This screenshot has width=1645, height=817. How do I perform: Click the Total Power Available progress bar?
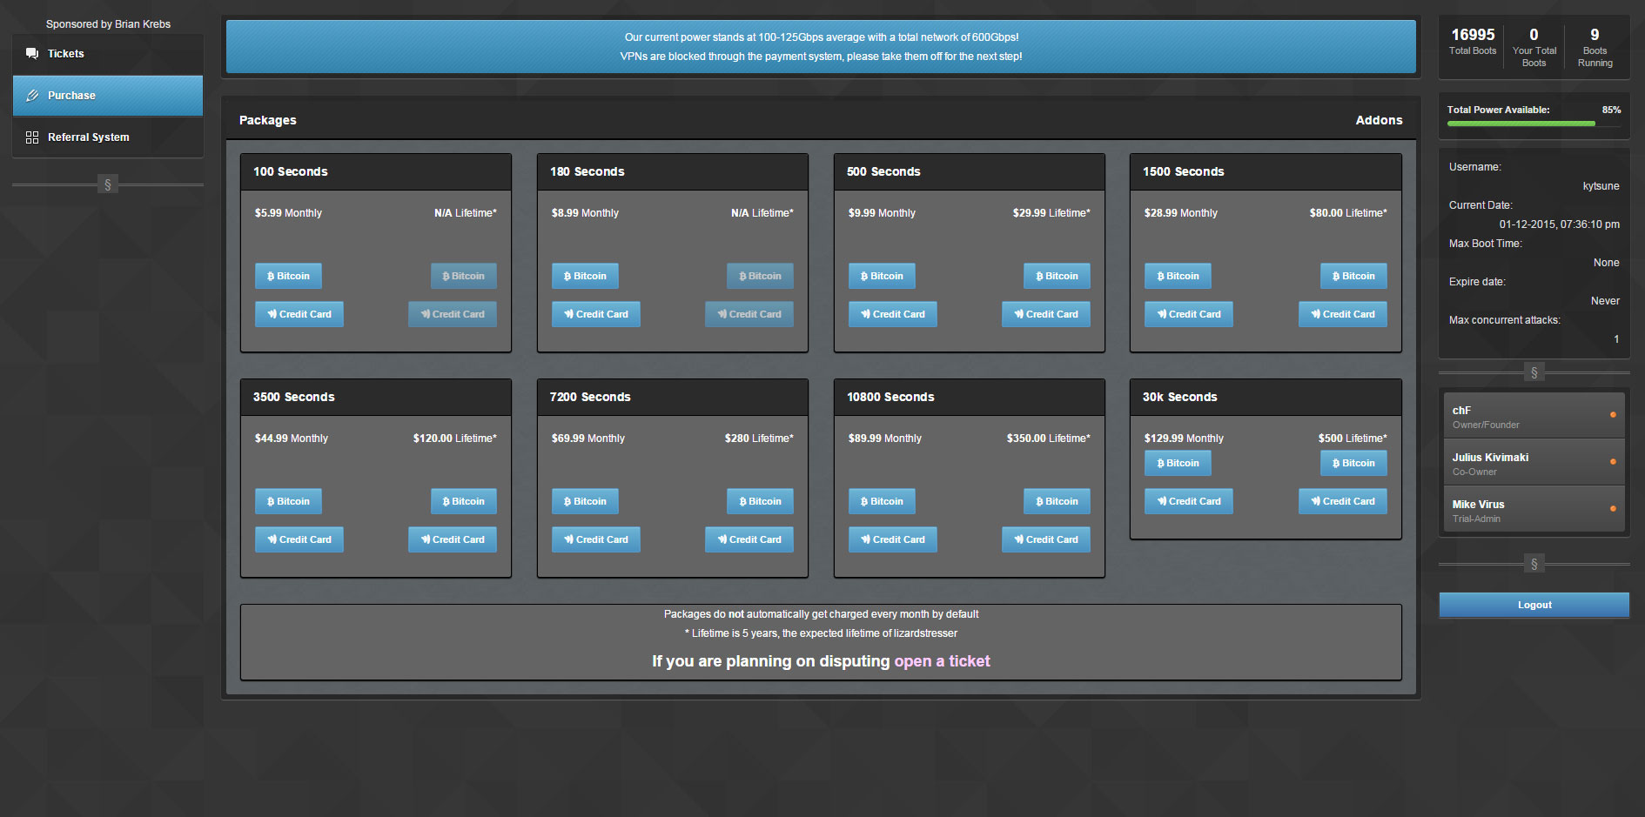pos(1534,124)
